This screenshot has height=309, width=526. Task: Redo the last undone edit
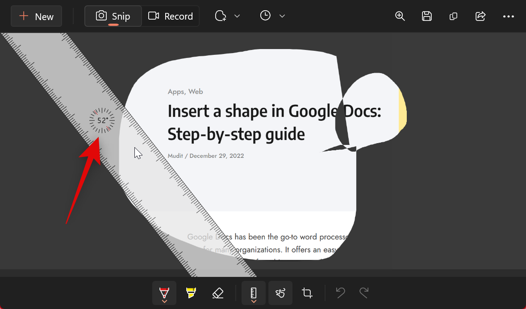pyautogui.click(x=364, y=293)
